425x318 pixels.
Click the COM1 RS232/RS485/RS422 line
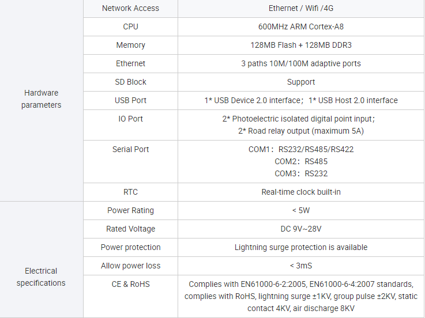point(301,149)
